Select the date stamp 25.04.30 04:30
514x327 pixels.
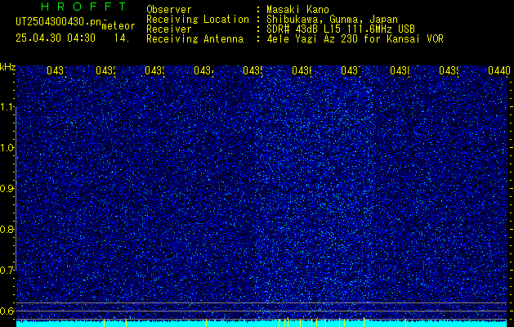click(x=56, y=38)
